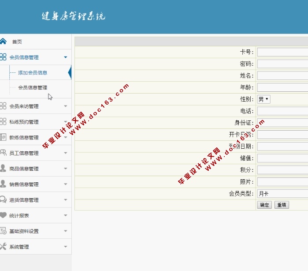Click the chat bubble icon beside 进货信息管理
Image resolution: width=308 pixels, height=271 pixels.
3,199
